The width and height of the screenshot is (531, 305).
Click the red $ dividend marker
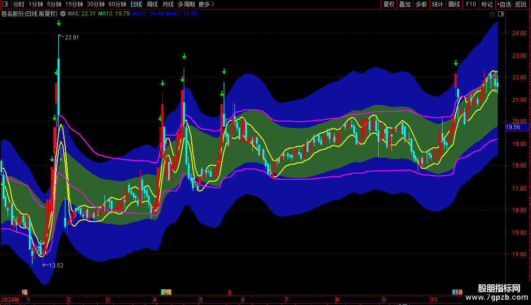click(229, 292)
